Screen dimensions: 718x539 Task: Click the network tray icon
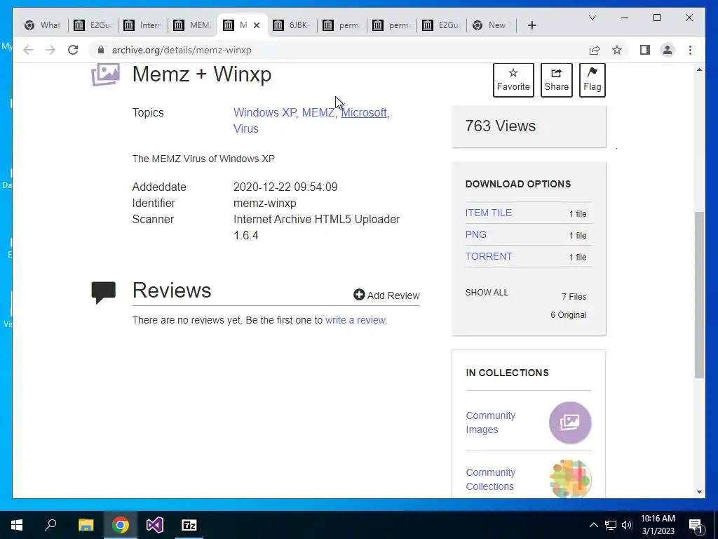(x=611, y=525)
